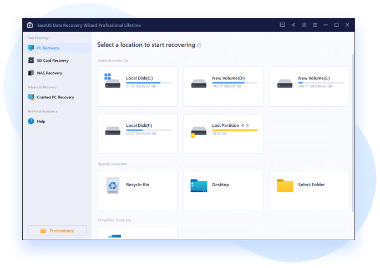Click the Select Folder yellow folder
Screen dimensions: 380x268
285,186
